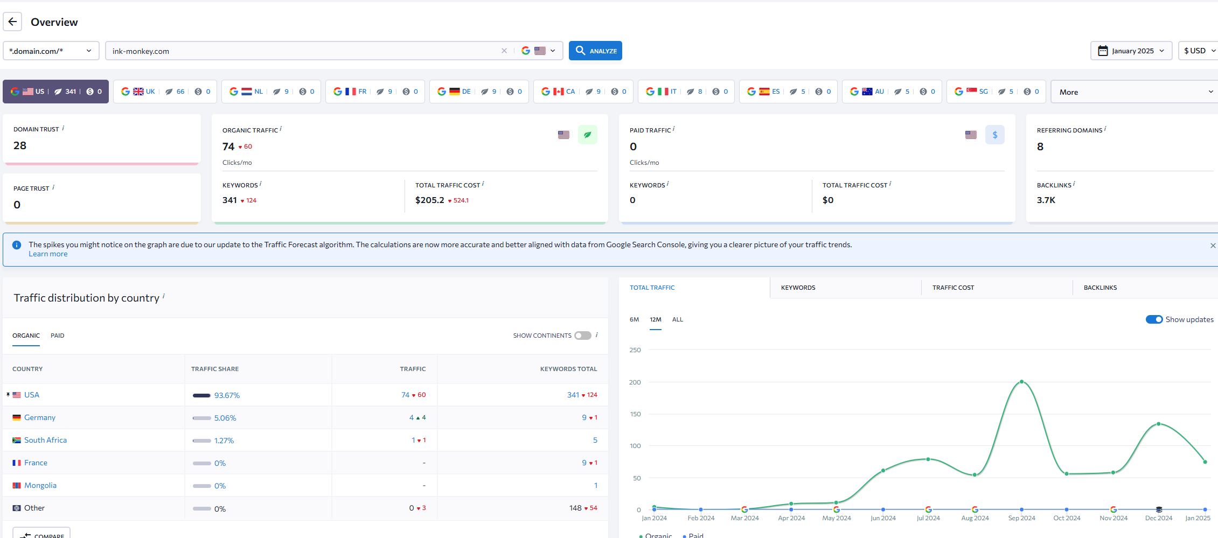This screenshot has height=538, width=1218.
Task: Open the *.domain.com/* scope dropdown
Action: pos(51,51)
